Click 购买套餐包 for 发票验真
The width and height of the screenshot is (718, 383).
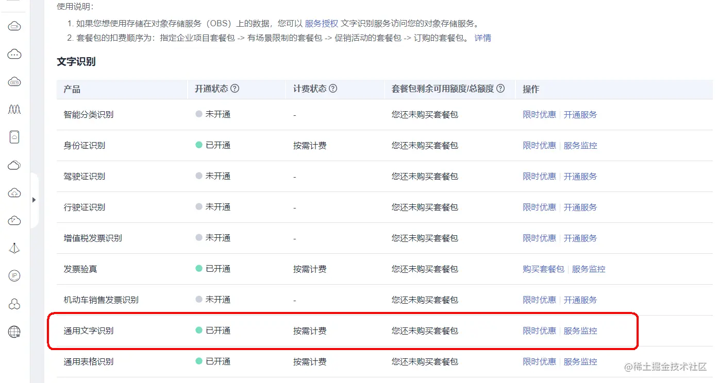pos(544,269)
